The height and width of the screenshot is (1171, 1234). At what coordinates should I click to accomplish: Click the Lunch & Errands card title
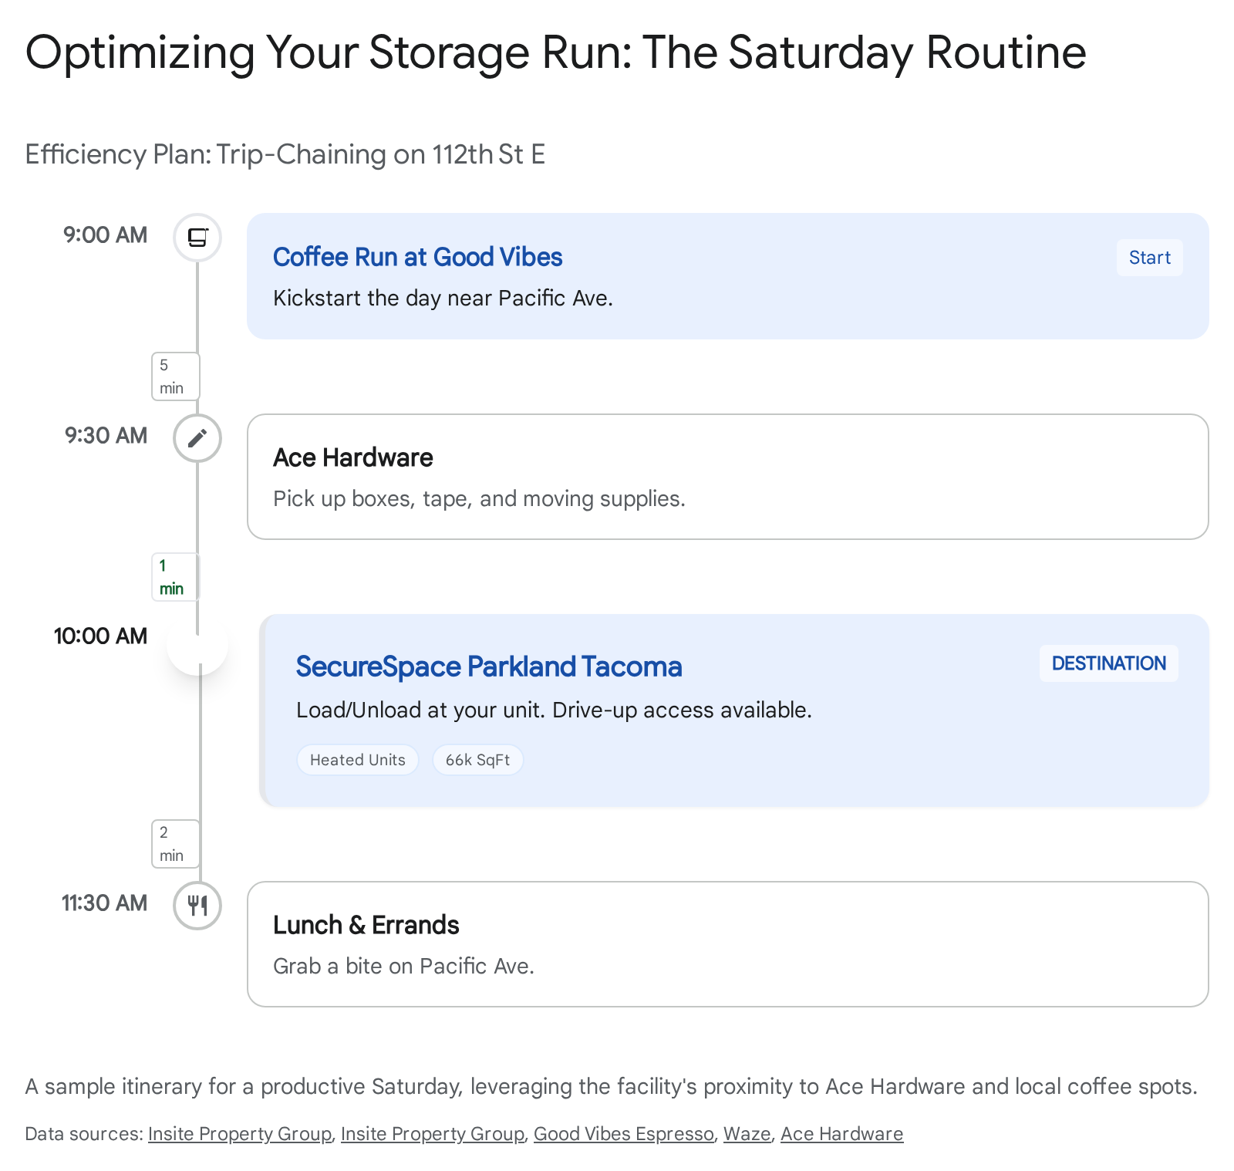pos(366,925)
